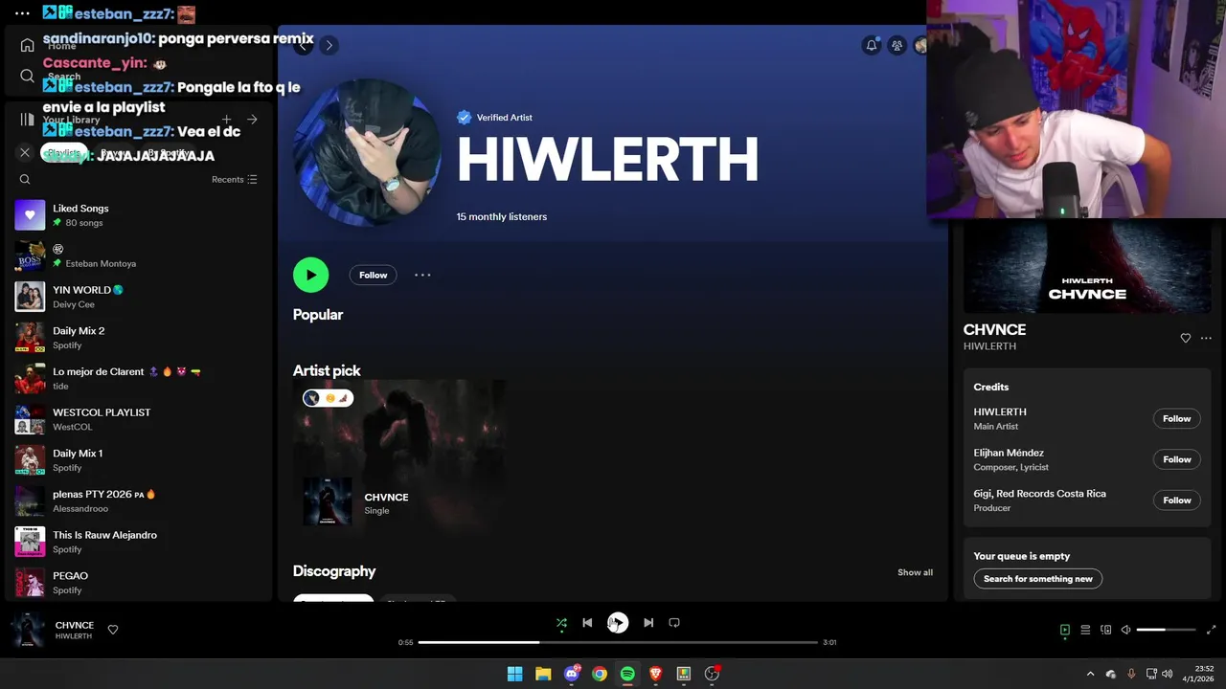Navigate back with the left arrow
This screenshot has width=1226, height=689.
pyautogui.click(x=304, y=45)
